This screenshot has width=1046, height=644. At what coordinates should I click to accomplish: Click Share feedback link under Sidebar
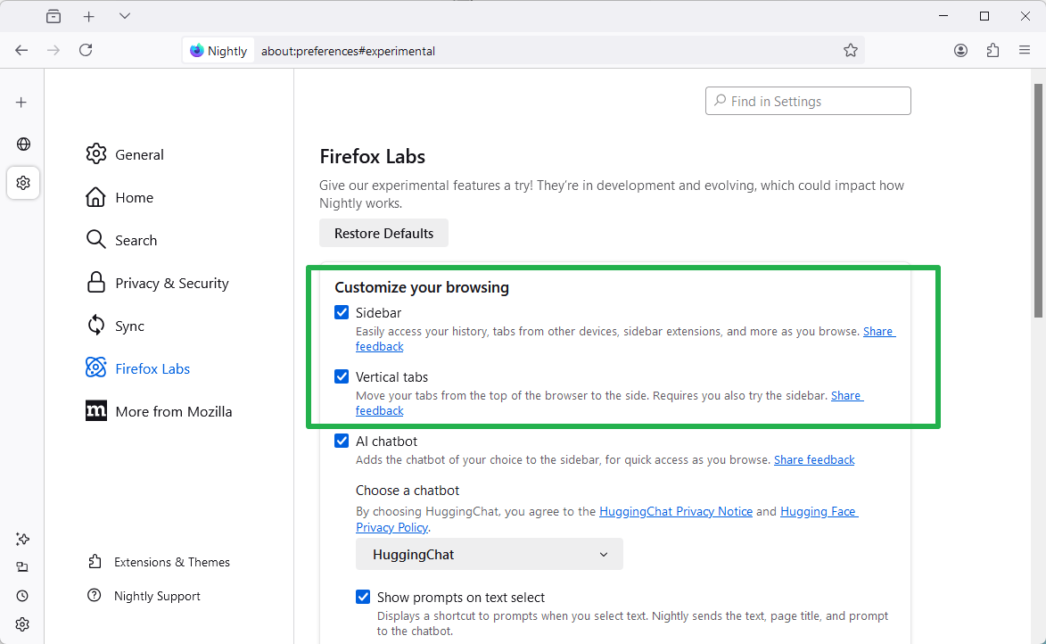point(878,332)
